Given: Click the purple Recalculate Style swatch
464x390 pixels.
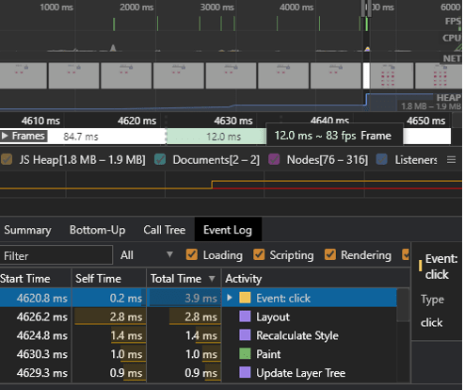Looking at the screenshot, I should pos(245,334).
